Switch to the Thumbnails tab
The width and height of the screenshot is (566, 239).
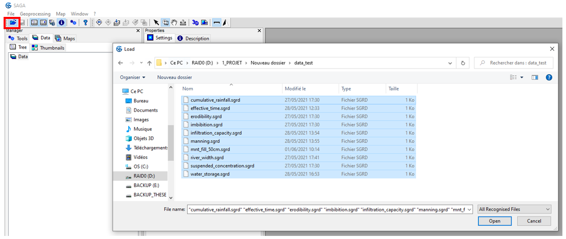pos(48,48)
